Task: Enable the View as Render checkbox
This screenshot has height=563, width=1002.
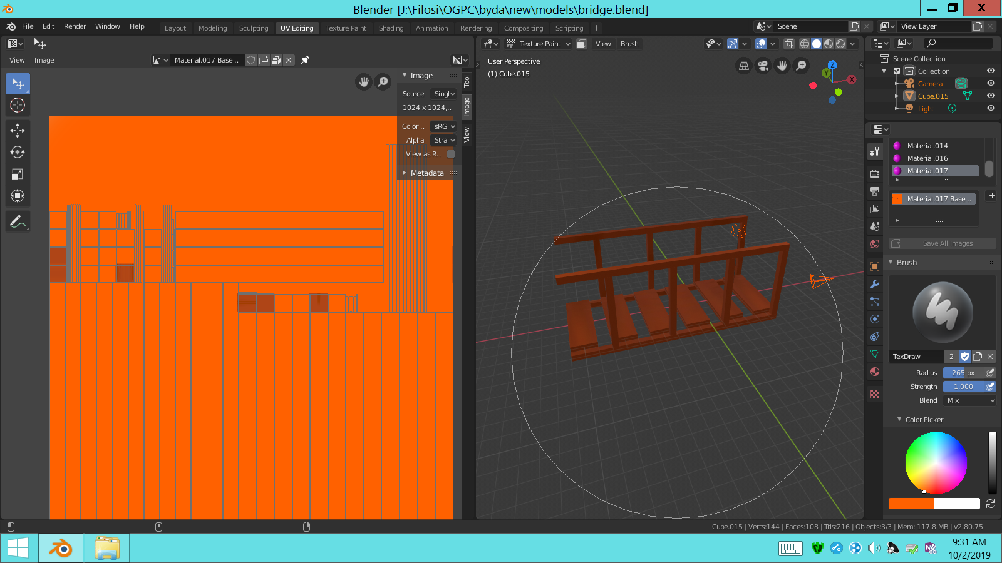Action: [451, 154]
